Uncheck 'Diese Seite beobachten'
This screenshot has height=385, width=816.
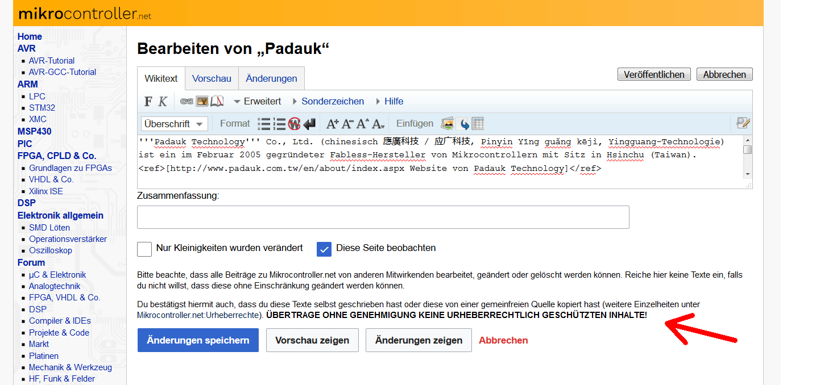(x=324, y=249)
